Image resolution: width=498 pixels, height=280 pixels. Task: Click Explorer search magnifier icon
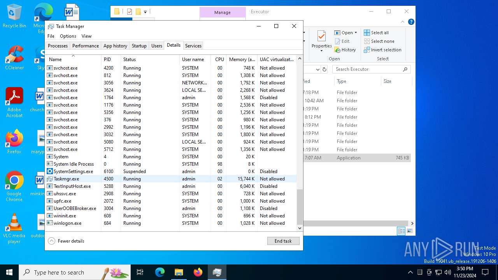coord(405,69)
